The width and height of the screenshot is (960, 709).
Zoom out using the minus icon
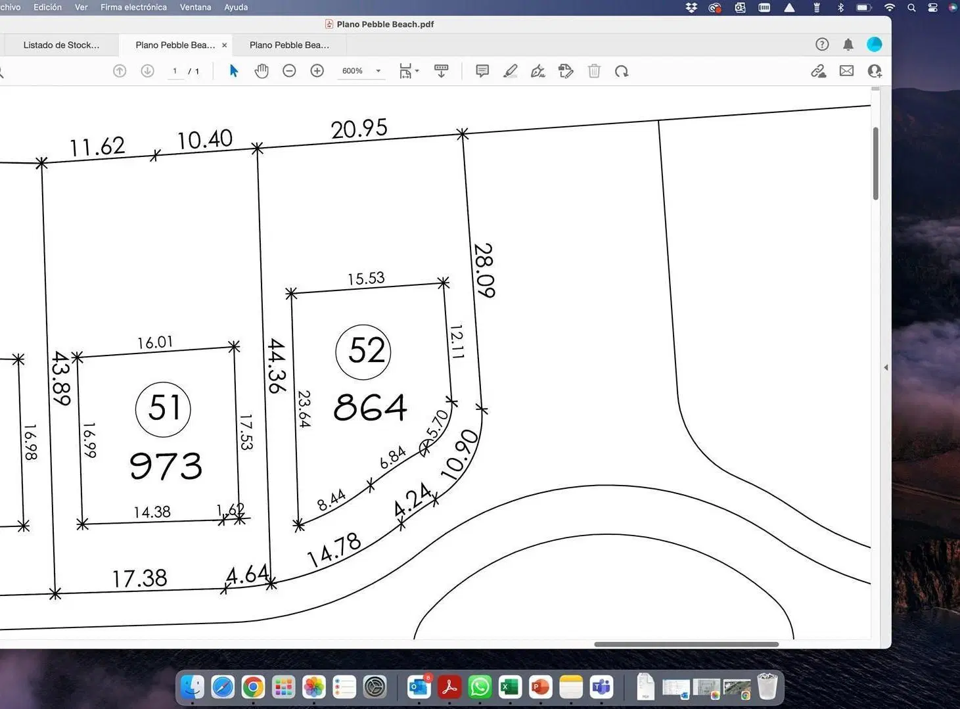pos(289,71)
